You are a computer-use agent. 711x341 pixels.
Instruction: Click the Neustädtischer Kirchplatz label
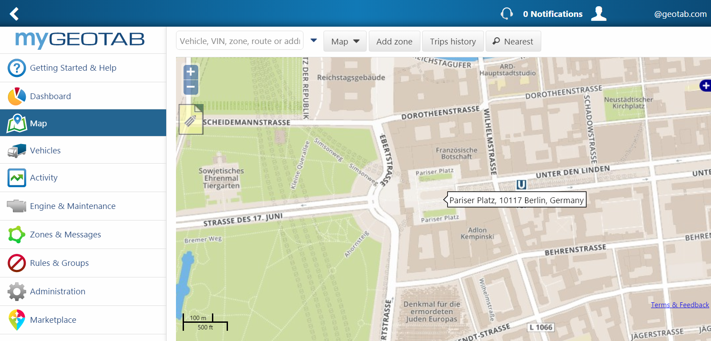(628, 103)
